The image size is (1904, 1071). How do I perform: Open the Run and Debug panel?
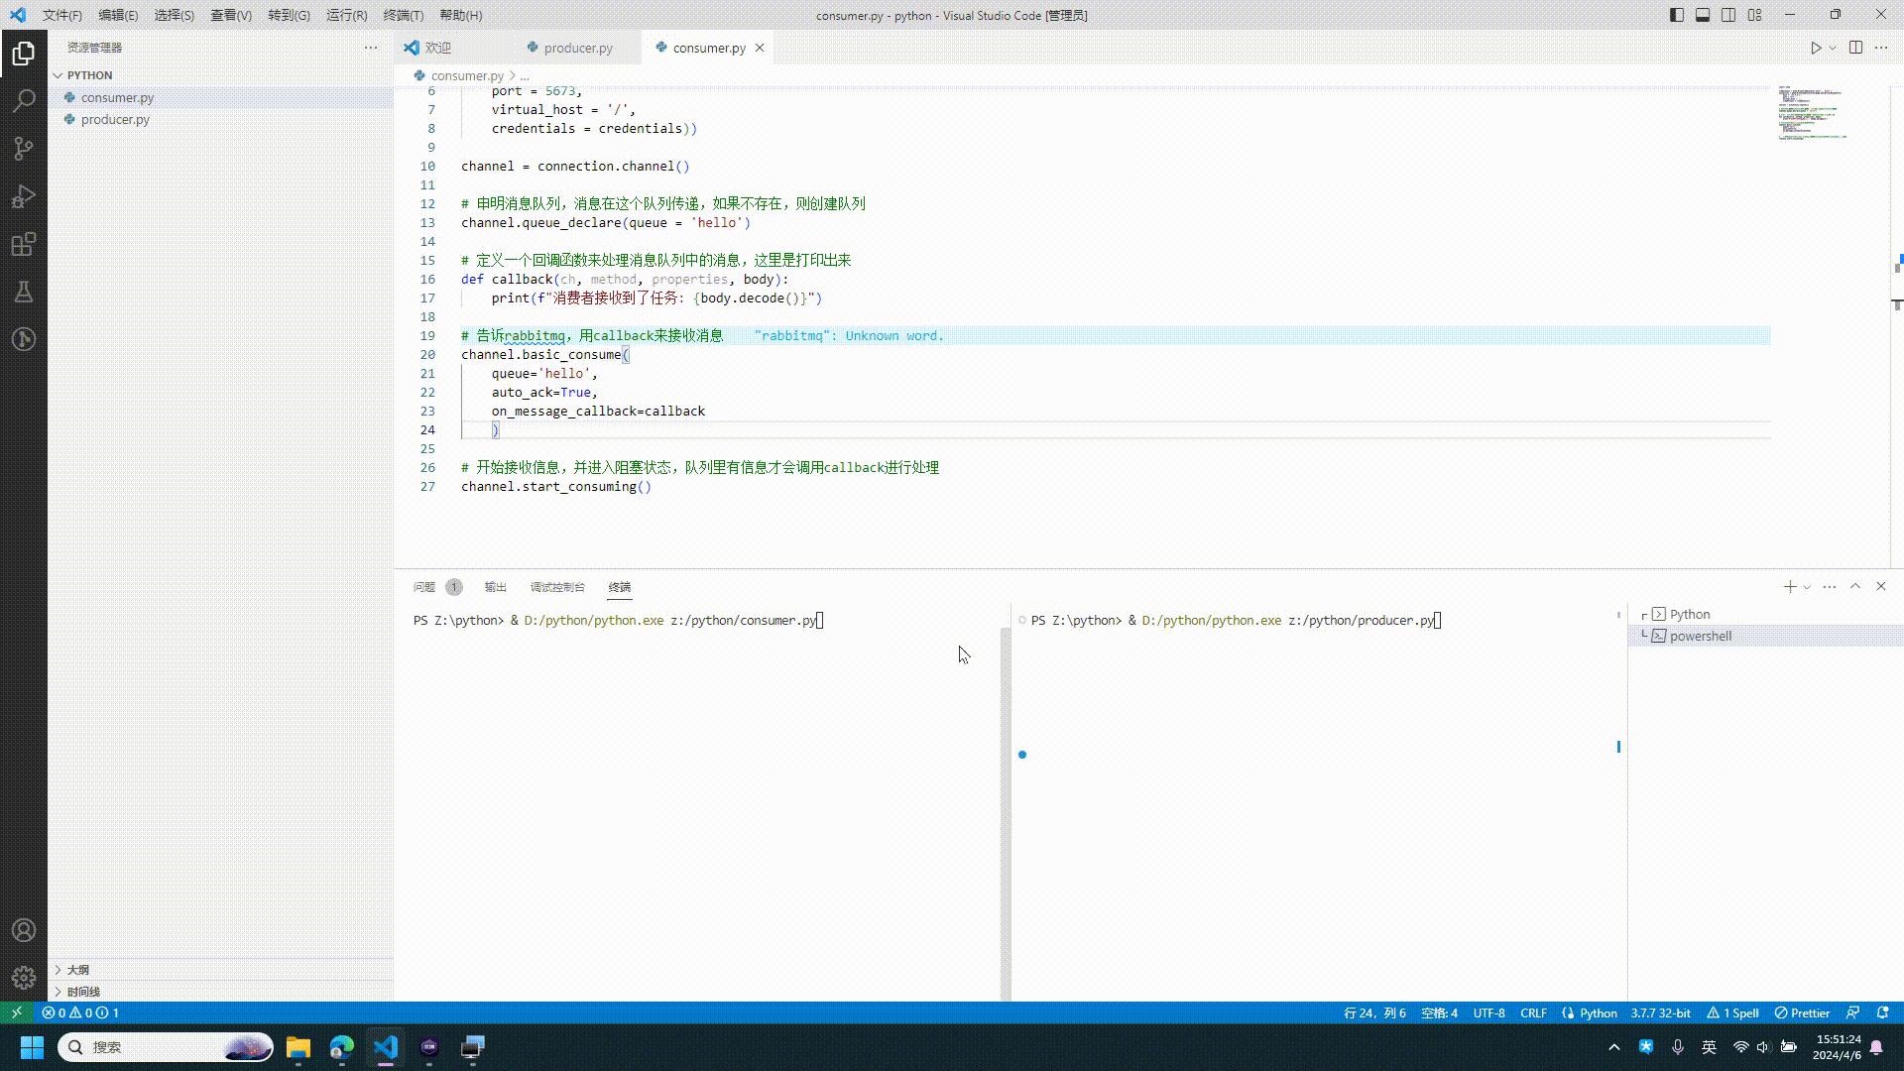coord(24,195)
